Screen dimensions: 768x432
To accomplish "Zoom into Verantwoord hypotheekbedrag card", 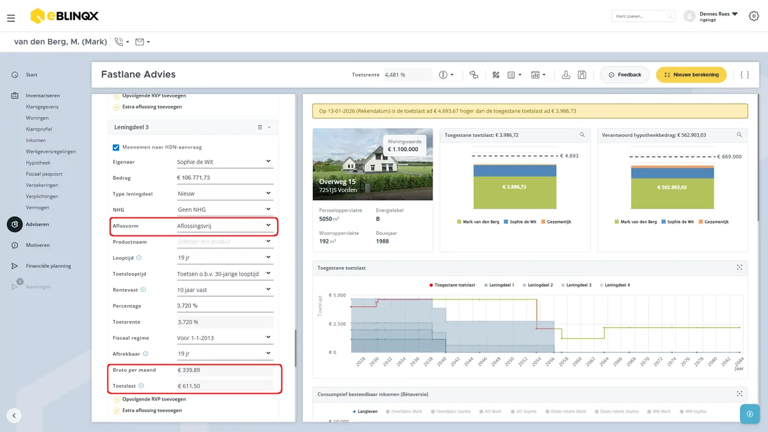I will coord(739,135).
